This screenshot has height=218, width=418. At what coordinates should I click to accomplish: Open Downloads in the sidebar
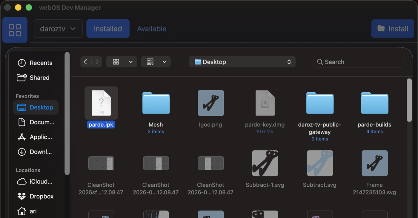click(36, 152)
